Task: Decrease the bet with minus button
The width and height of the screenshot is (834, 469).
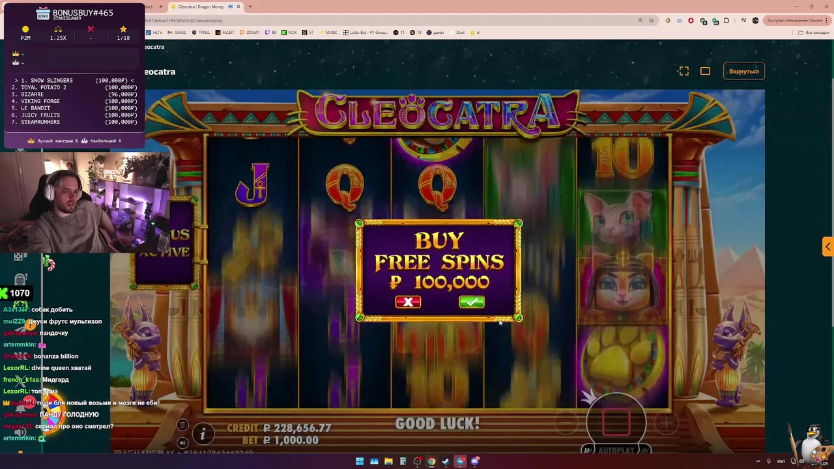Action: tap(566, 423)
